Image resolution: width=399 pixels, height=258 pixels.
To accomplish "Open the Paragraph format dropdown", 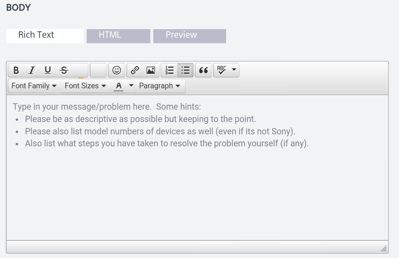I will pyautogui.click(x=159, y=86).
